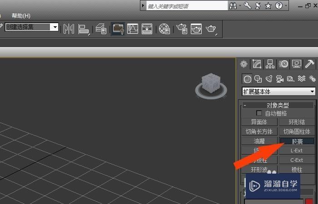Open Render Setup teapot icon

tap(182, 29)
